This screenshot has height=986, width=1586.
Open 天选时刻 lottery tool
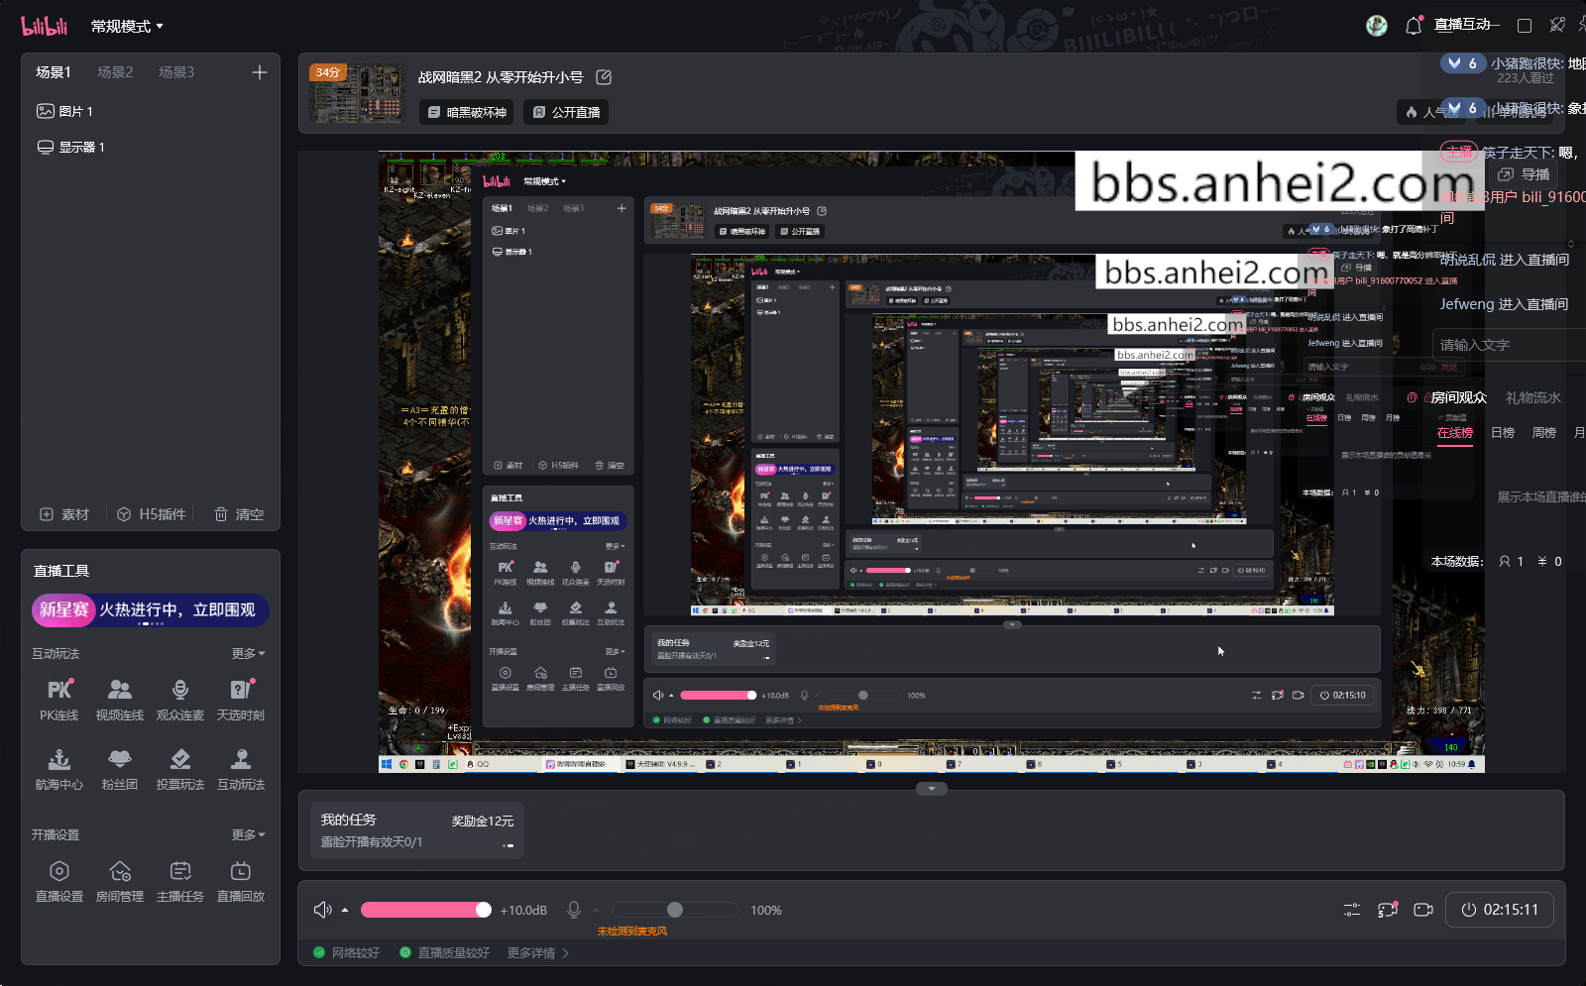coord(241,700)
